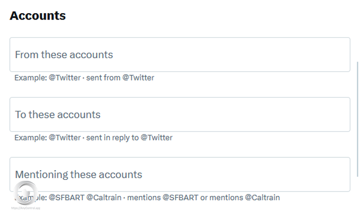360x215 pixels.
Task: Select the "Mentioning these accounts" field
Action: pos(180,174)
